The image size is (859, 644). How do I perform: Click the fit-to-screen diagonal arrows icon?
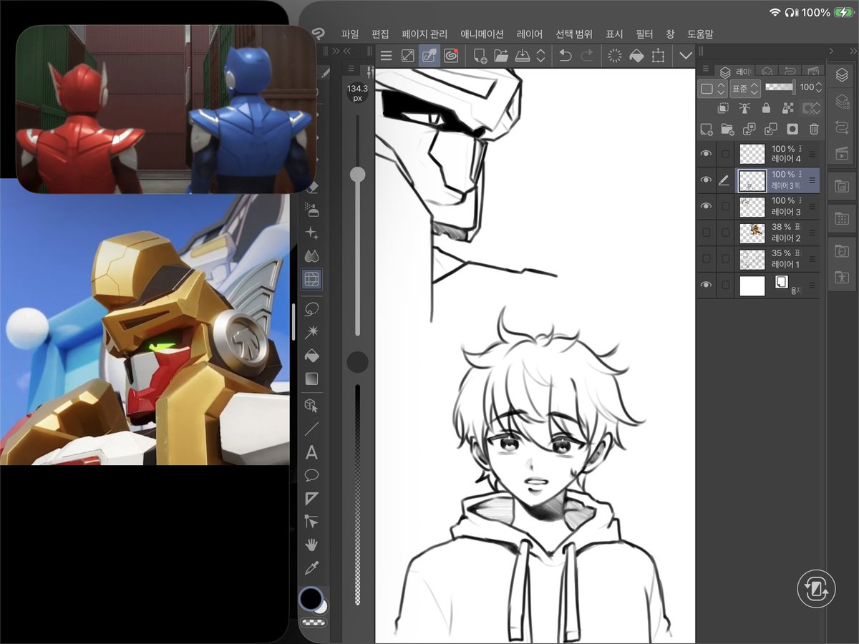click(x=407, y=56)
